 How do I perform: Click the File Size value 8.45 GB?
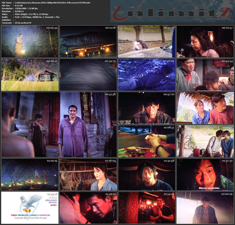(19, 6)
